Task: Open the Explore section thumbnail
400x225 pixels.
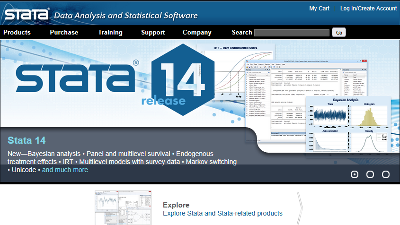Action: [123, 208]
